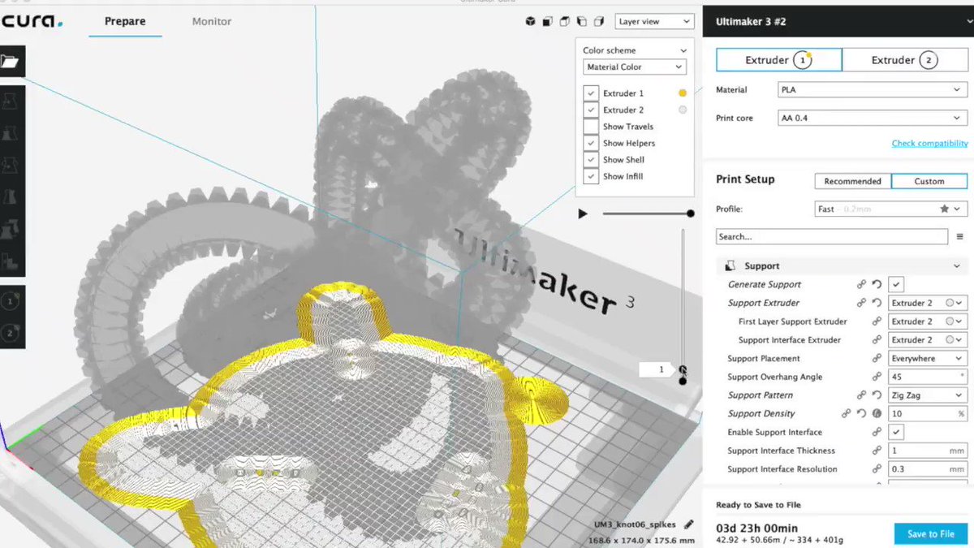Toggle Enable Support Interface checkbox

coord(896,433)
